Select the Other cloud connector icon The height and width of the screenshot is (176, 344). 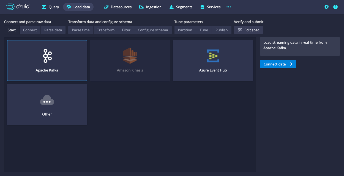pyautogui.click(x=47, y=100)
